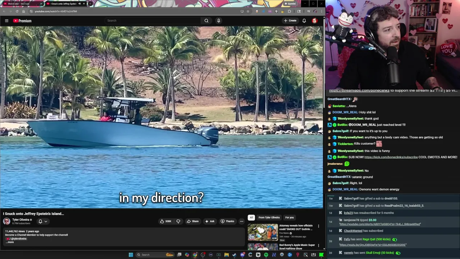Open kick.com/boneclinks/subscribe chat link

point(391,157)
